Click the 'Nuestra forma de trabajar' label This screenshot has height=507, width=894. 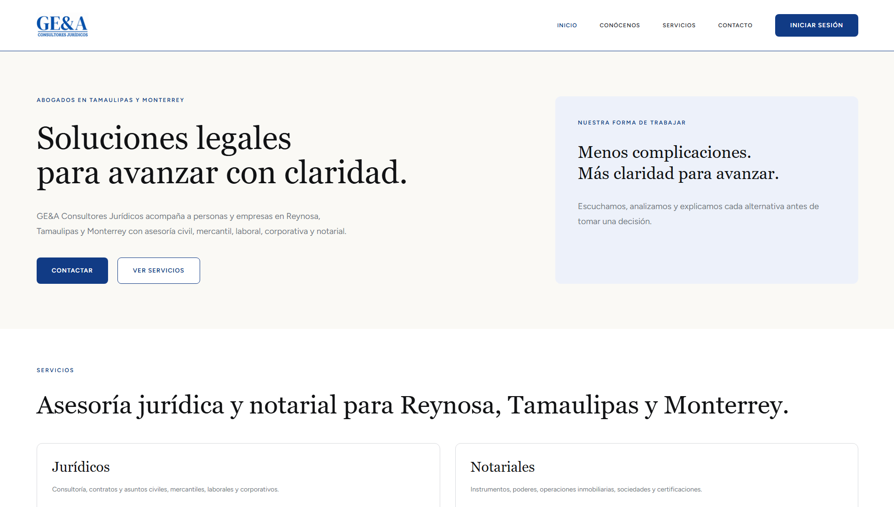coord(632,123)
